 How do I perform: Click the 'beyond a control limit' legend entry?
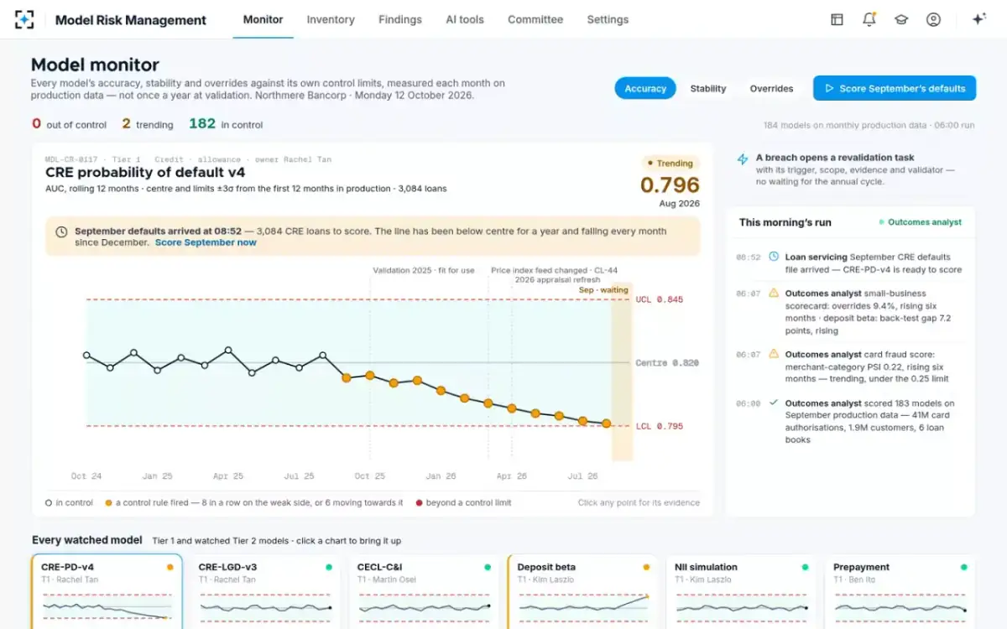tap(463, 502)
